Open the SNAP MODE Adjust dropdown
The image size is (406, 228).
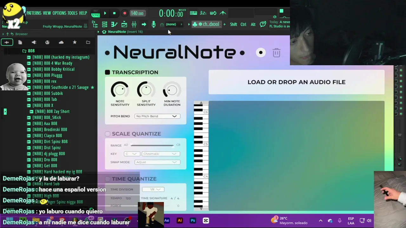pyautogui.click(x=157, y=162)
